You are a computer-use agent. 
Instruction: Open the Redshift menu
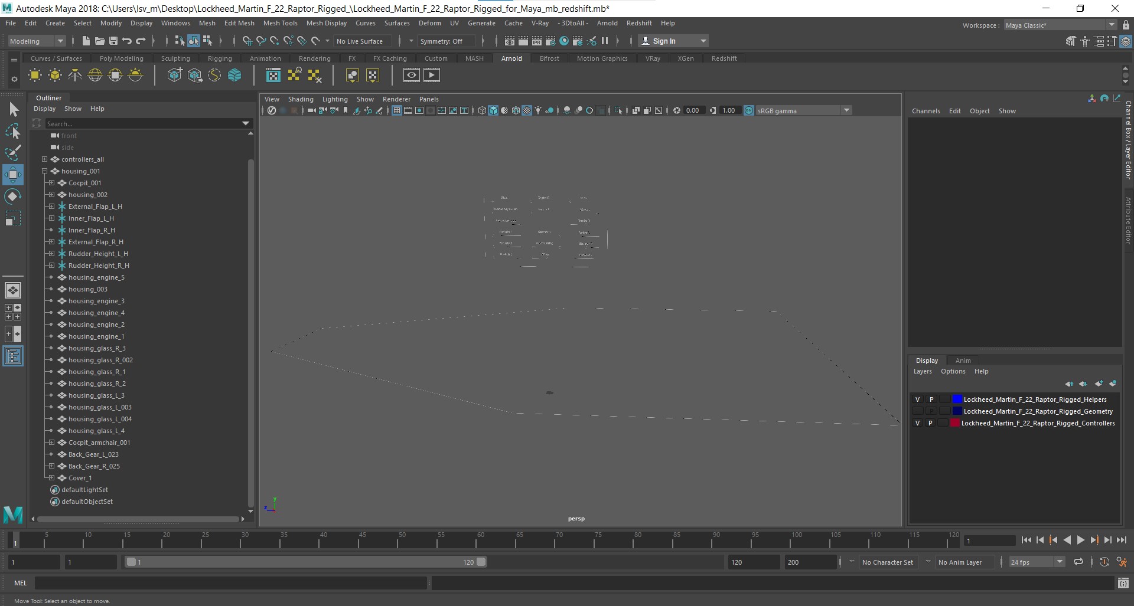(639, 23)
